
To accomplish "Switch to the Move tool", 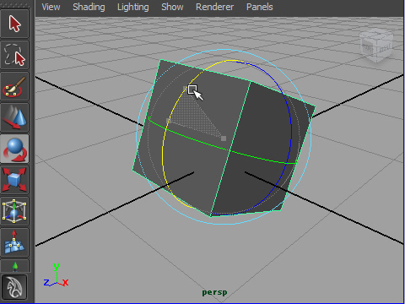I will pos(14,117).
